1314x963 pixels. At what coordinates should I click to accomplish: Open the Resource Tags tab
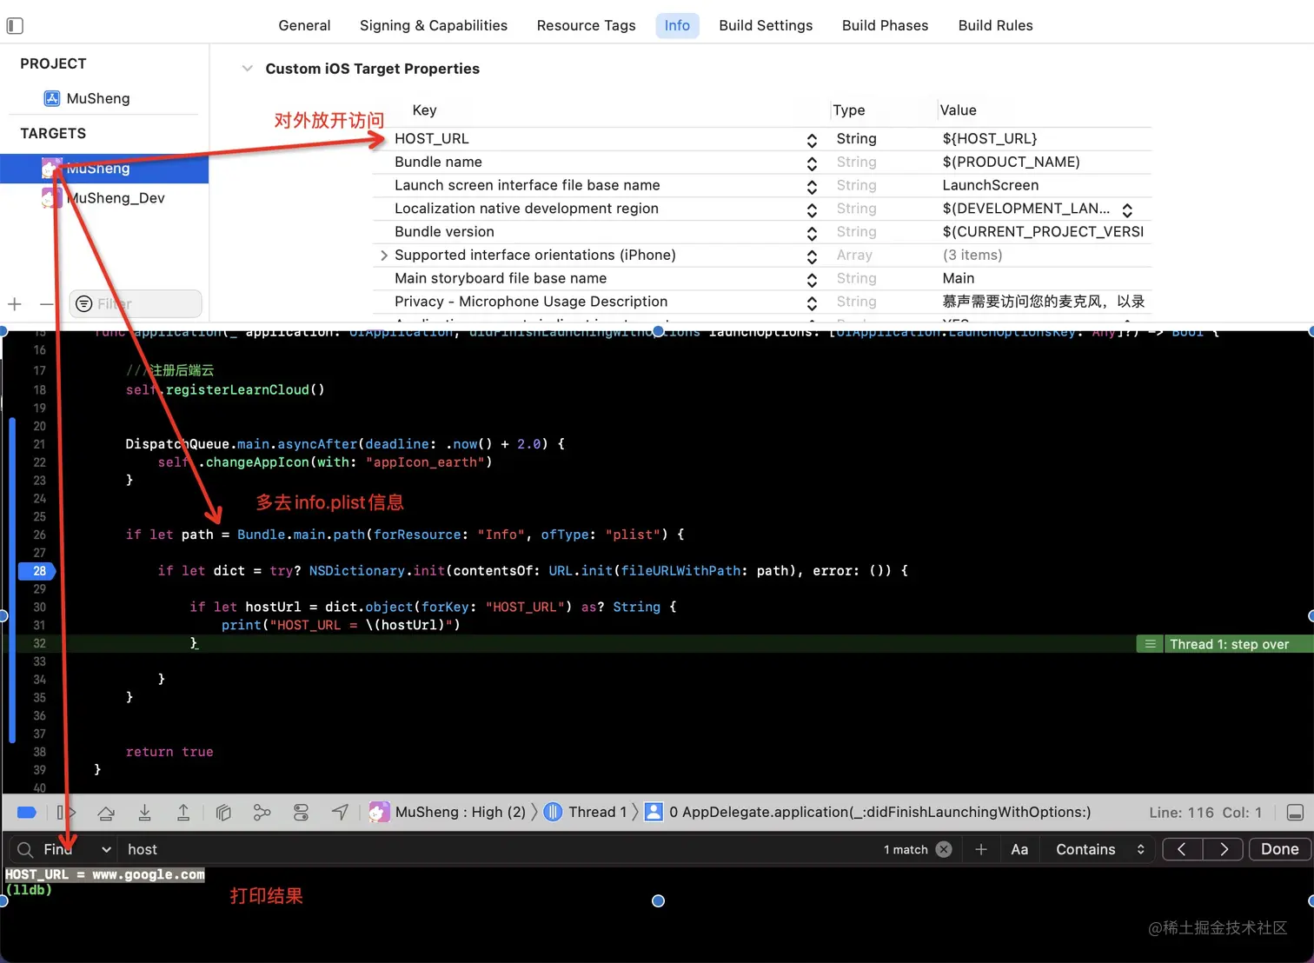[x=586, y=25]
